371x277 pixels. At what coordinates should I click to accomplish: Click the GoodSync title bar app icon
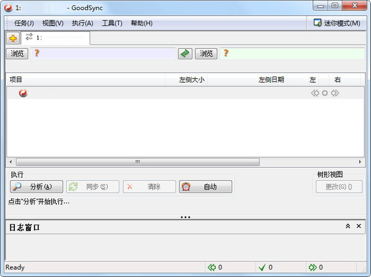point(8,8)
